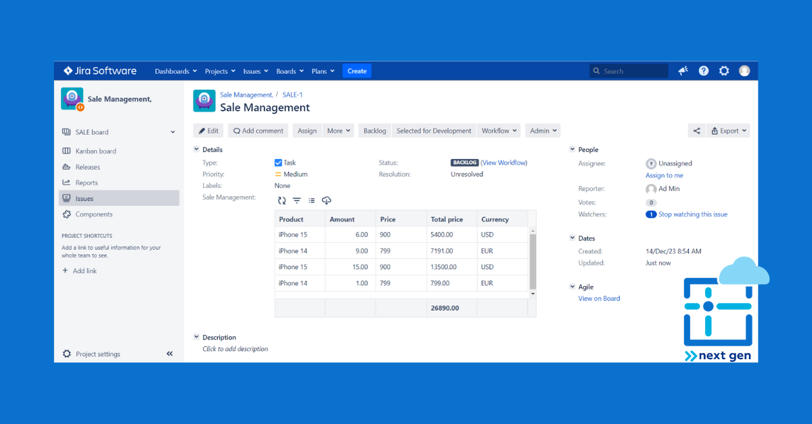Click the Total price column header
The height and width of the screenshot is (424, 812).
452,219
